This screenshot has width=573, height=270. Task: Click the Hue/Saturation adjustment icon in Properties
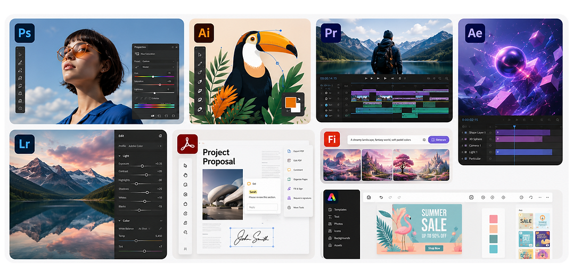tap(137, 54)
